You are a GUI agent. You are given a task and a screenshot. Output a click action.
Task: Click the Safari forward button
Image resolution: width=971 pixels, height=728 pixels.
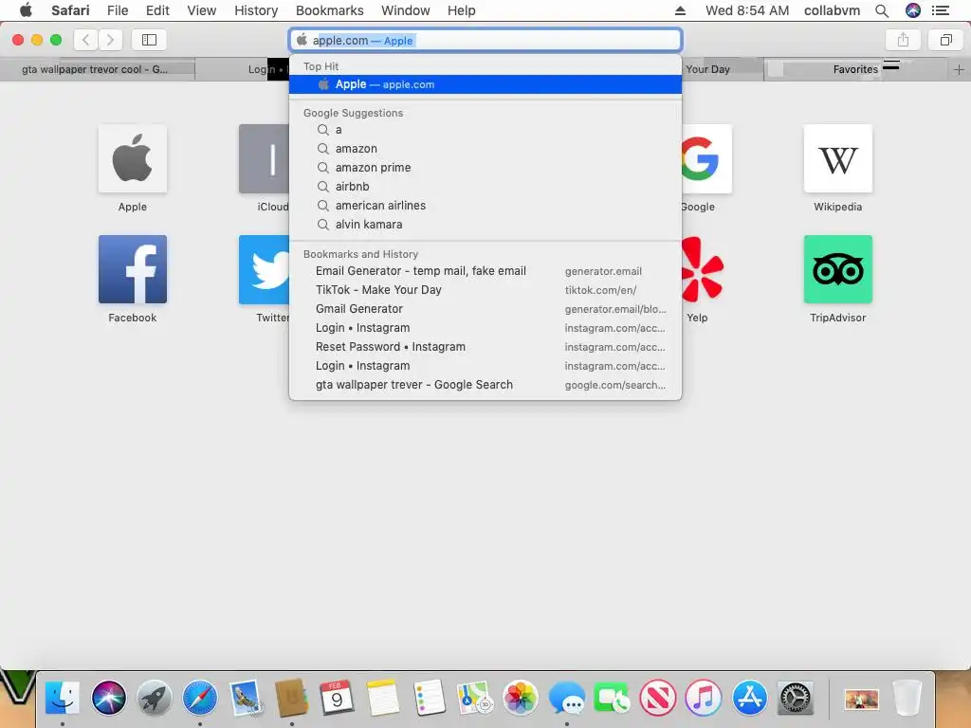pos(110,40)
